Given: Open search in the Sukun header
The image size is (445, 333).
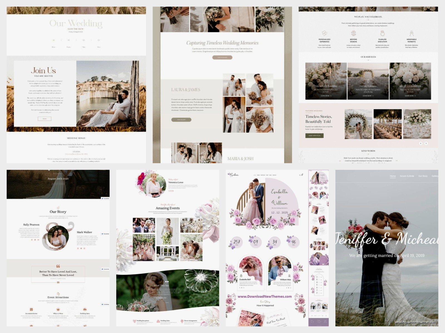Looking at the screenshot, I should point(300,175).
